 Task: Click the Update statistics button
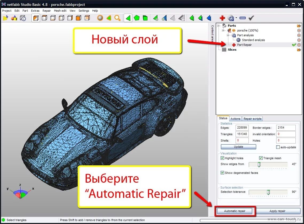pyautogui.click(x=239, y=147)
